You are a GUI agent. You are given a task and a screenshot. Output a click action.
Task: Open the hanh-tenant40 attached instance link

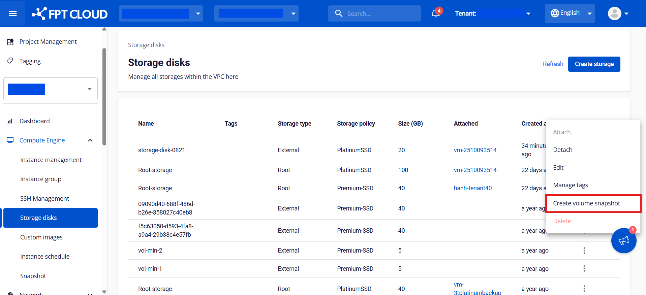pos(472,188)
